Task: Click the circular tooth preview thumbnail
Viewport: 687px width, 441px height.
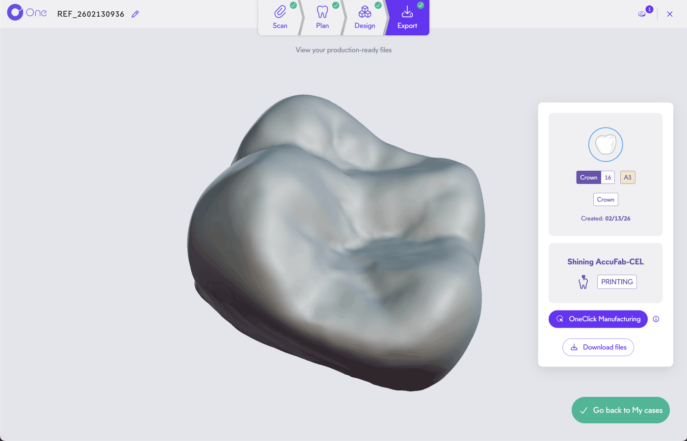Action: coord(605,145)
